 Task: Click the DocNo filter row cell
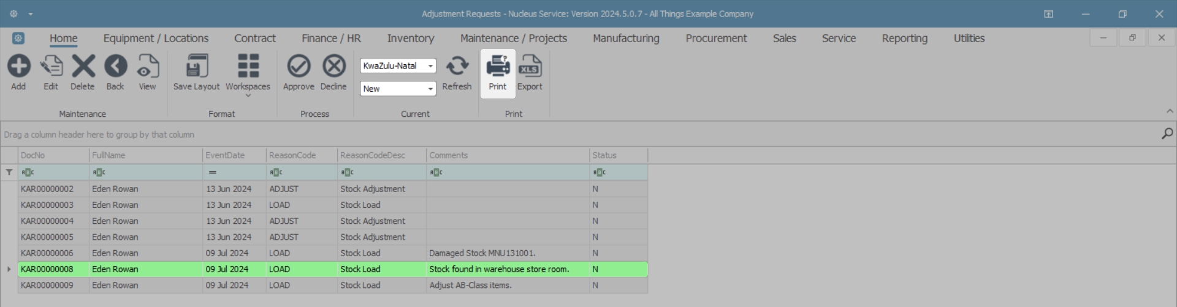55,172
